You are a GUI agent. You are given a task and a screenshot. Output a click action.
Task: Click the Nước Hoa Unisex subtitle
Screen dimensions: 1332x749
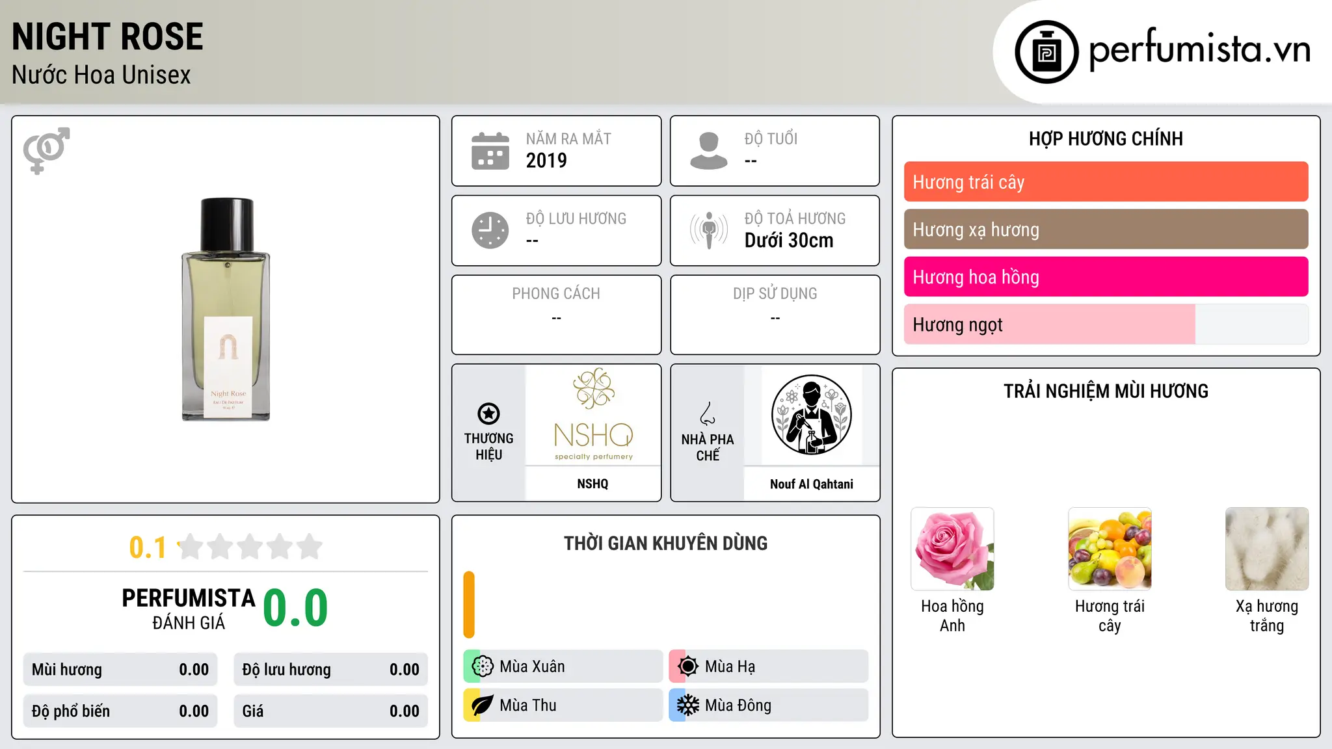click(x=101, y=75)
